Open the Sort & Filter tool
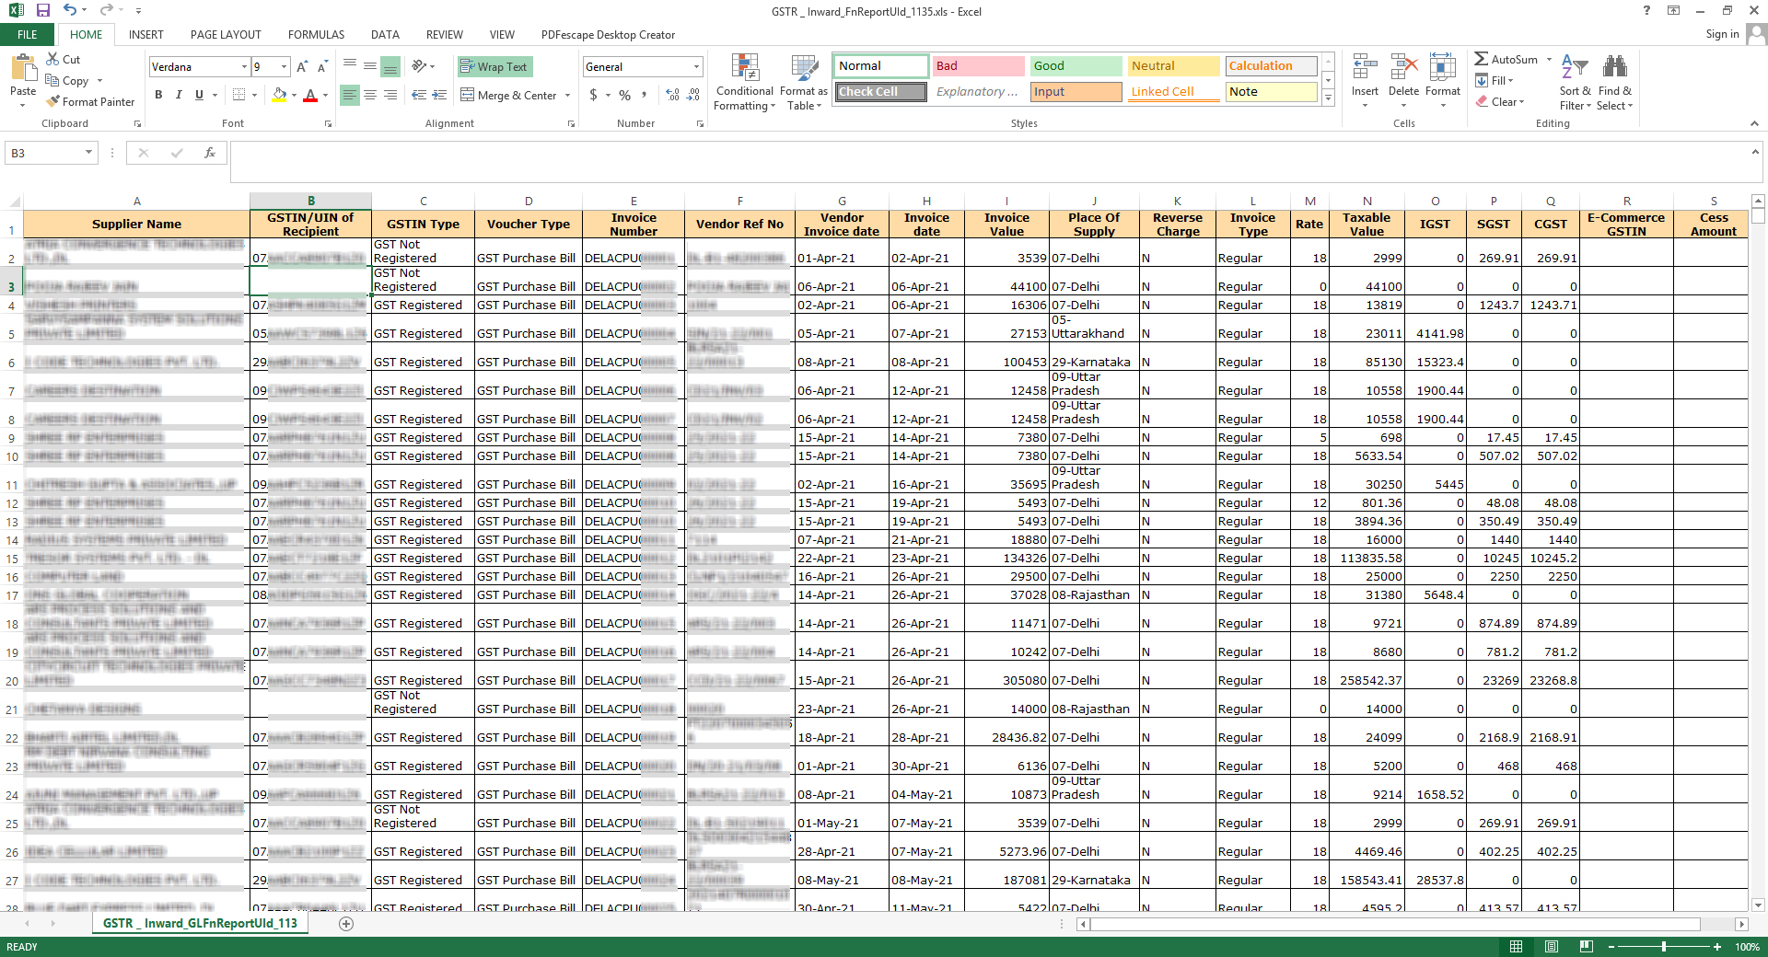Image resolution: width=1768 pixels, height=957 pixels. click(1575, 68)
